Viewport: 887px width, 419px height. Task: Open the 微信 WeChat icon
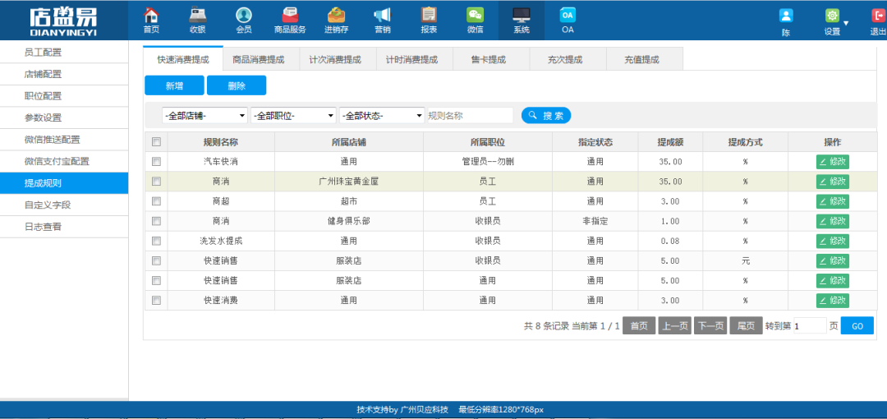click(476, 16)
